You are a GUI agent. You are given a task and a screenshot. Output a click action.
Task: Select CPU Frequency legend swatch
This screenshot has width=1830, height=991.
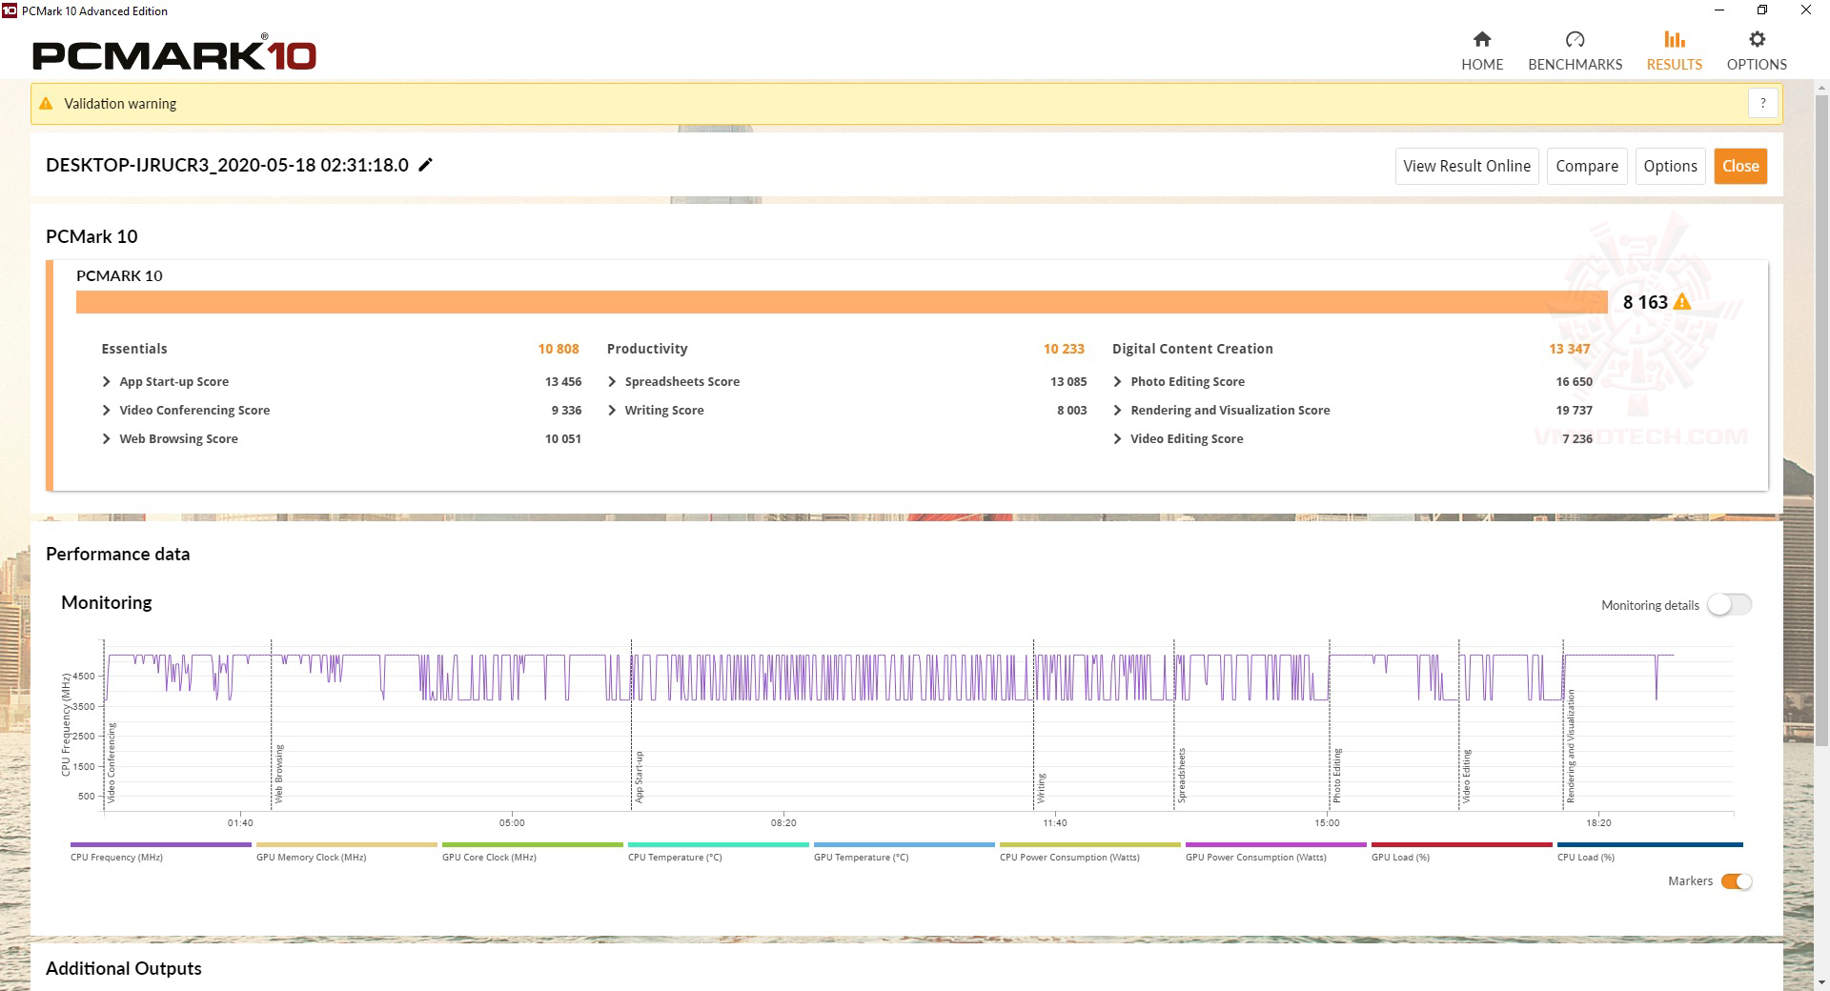coord(161,844)
